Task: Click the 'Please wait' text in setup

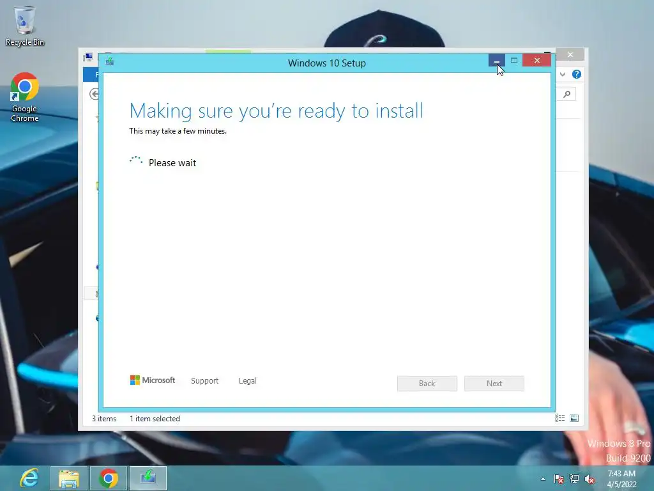Action: 172,163
